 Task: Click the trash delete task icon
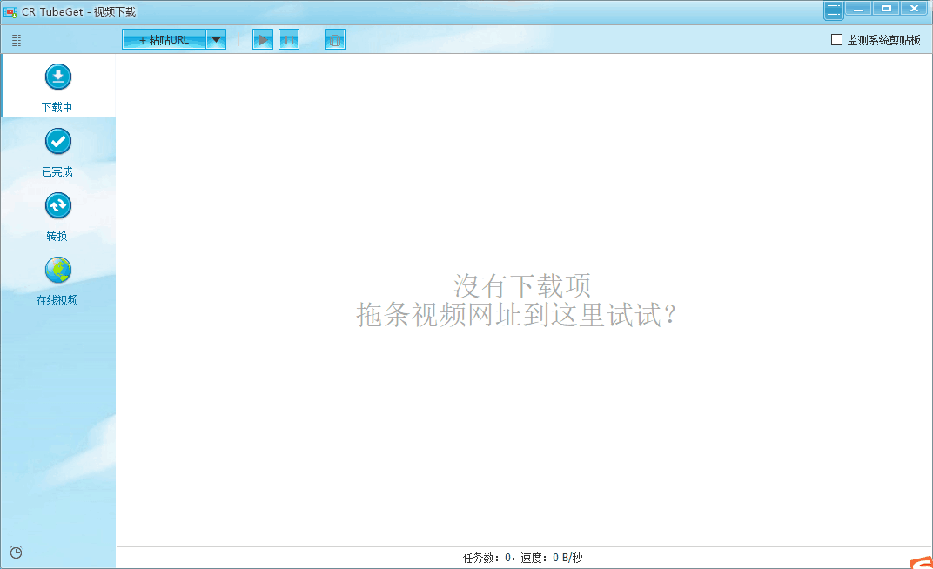pyautogui.click(x=335, y=38)
